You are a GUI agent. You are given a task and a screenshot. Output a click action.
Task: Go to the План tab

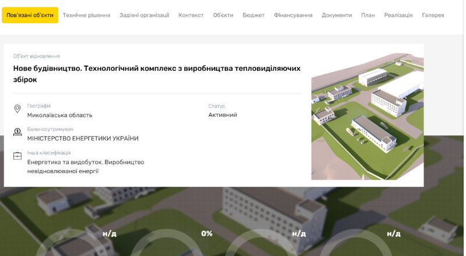pos(368,15)
